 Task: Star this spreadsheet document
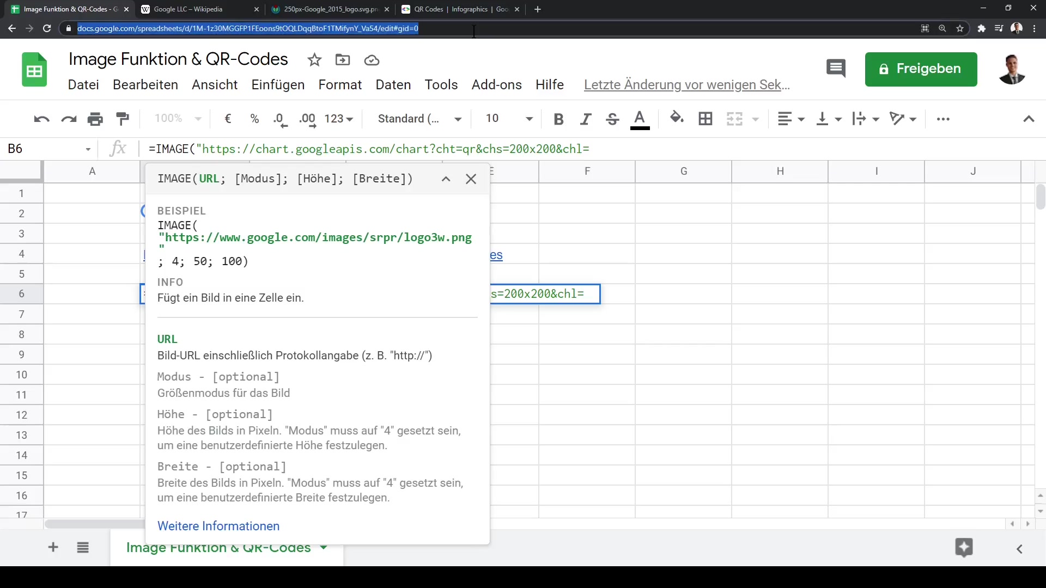pyautogui.click(x=314, y=60)
